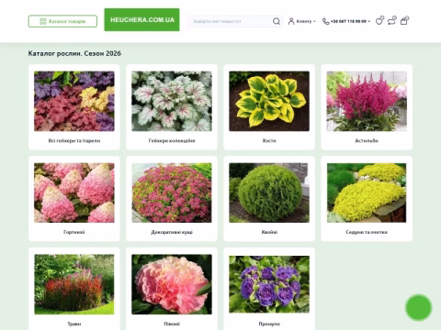Open Гейхери колекційні category image
The height and width of the screenshot is (330, 441).
(x=172, y=101)
